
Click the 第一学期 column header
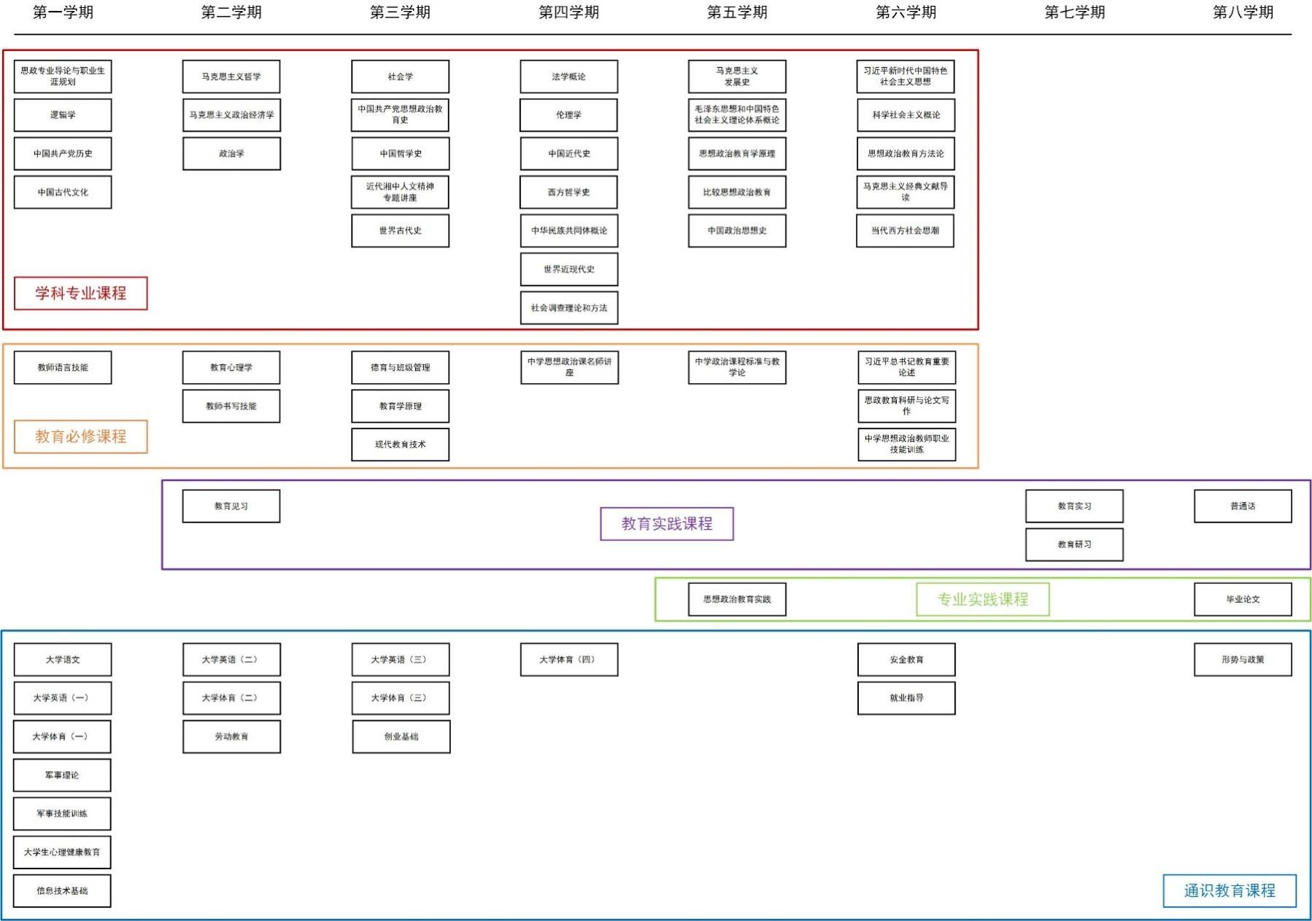[63, 12]
